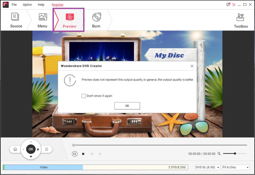Click the My Disc title sign
Viewport: 255px width, 175px height.
[169, 55]
